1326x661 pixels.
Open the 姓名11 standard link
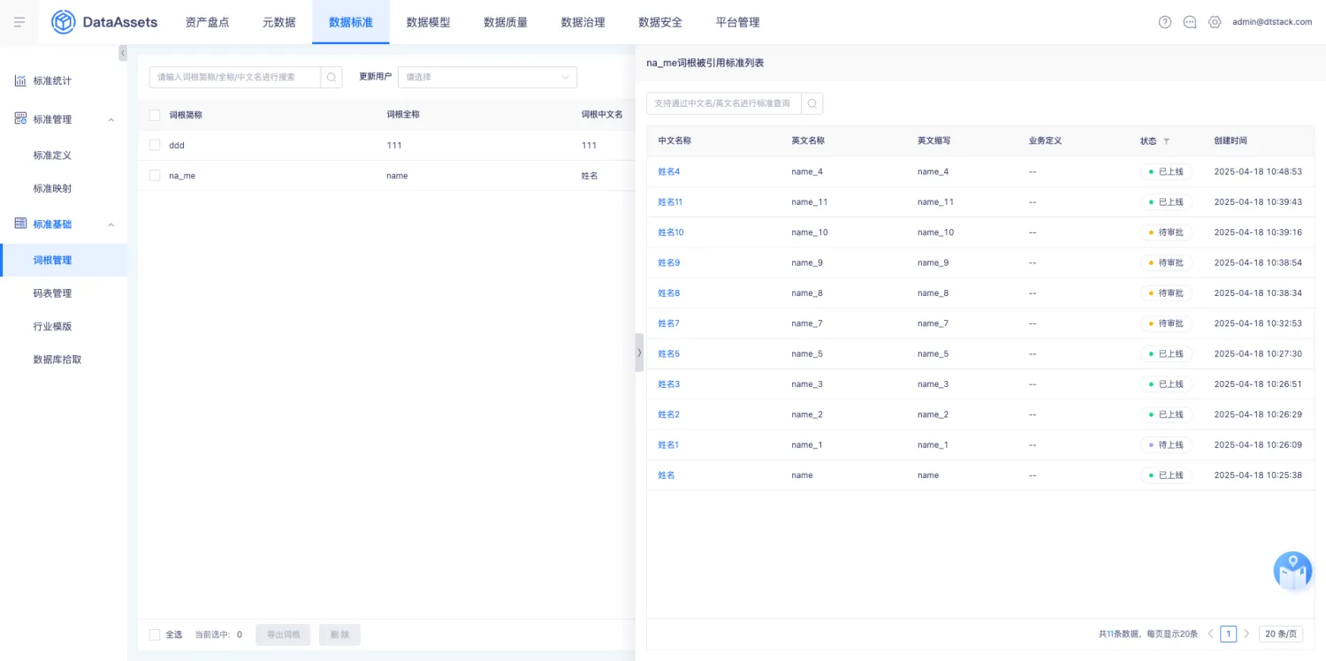tap(670, 202)
